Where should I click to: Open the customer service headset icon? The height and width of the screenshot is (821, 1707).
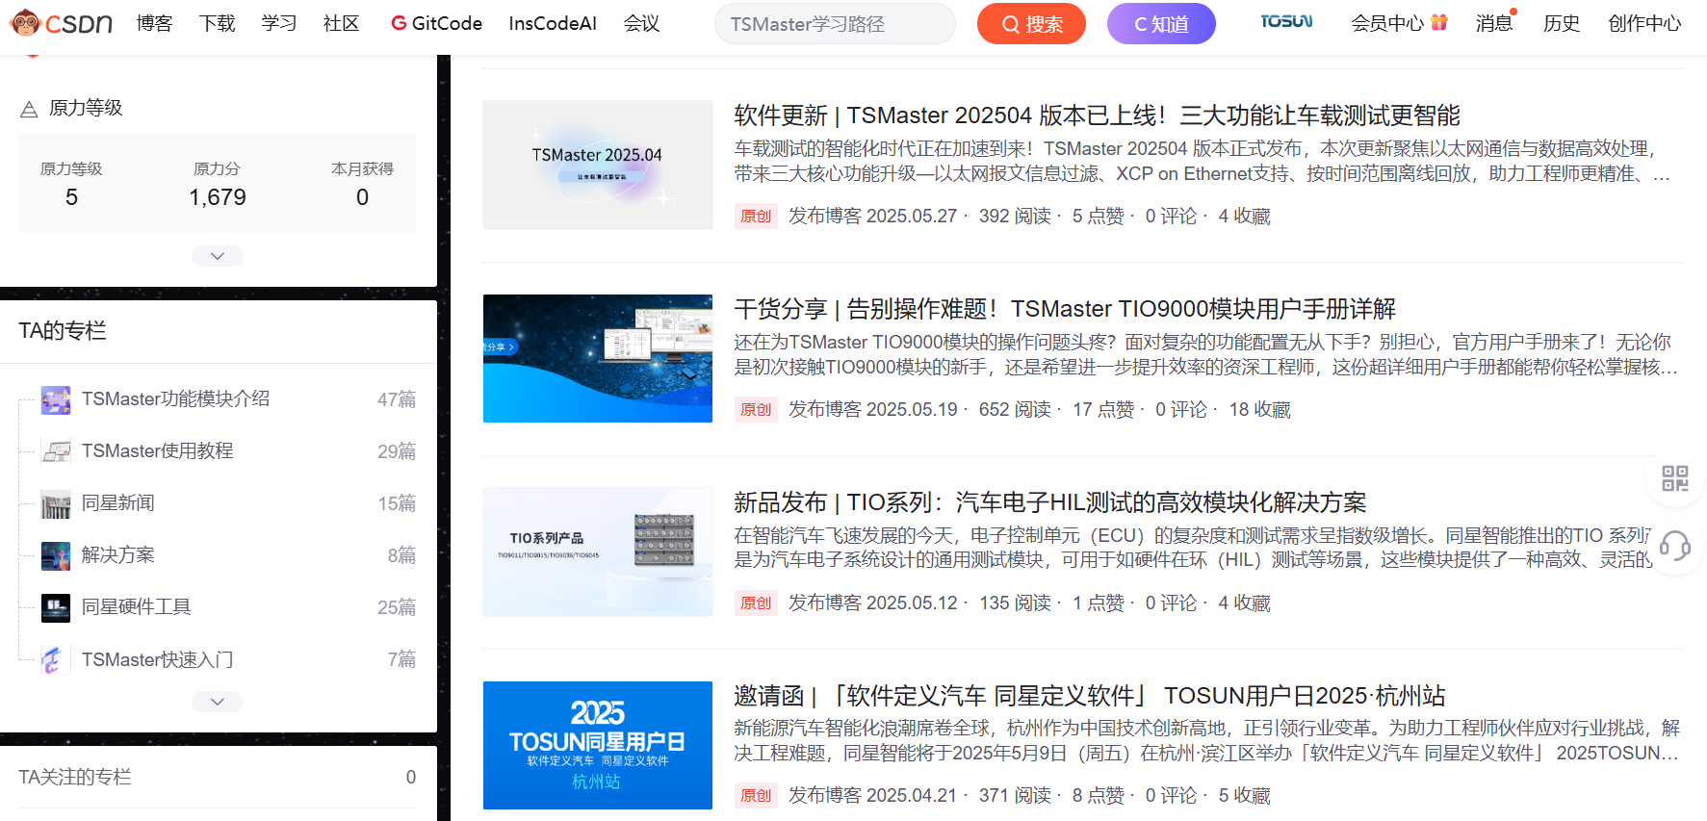point(1675,546)
